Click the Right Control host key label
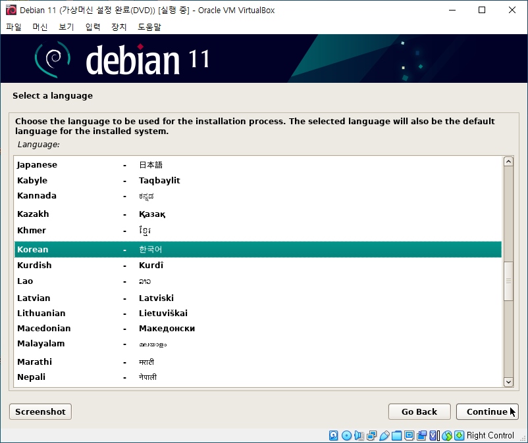Image resolution: width=528 pixels, height=443 pixels. 490,436
